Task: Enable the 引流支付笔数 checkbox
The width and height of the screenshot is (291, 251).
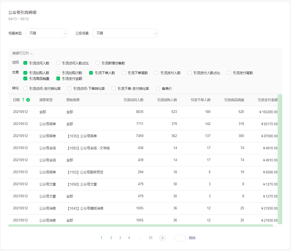Action: [x=229, y=73]
